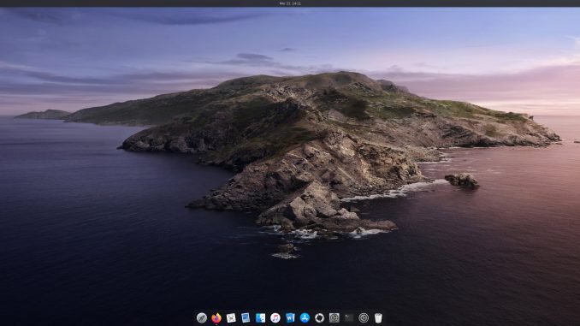The height and width of the screenshot is (326, 580).
Task: Open the date and time in top bar
Action: (290, 3)
